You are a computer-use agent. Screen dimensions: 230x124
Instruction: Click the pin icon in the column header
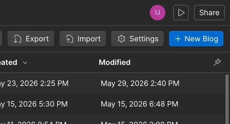click(x=217, y=62)
